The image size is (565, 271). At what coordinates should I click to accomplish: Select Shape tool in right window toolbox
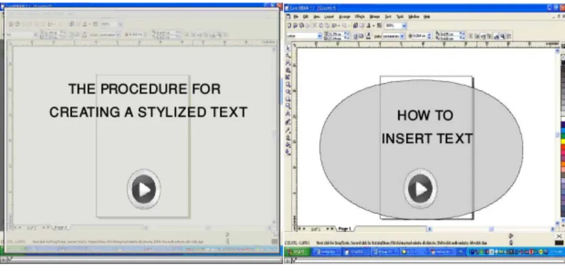pyautogui.click(x=288, y=56)
